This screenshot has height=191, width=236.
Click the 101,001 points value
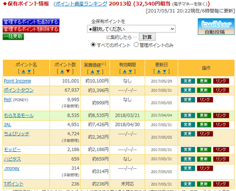pyautogui.click(x=71, y=81)
